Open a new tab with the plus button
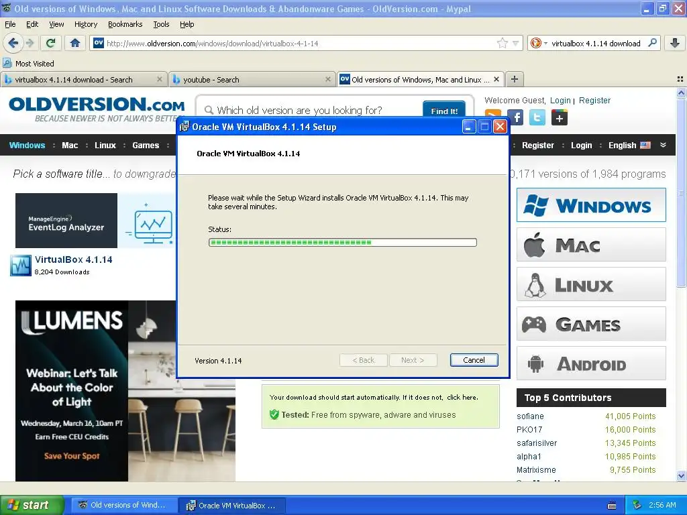This screenshot has width=687, height=515. pos(515,79)
